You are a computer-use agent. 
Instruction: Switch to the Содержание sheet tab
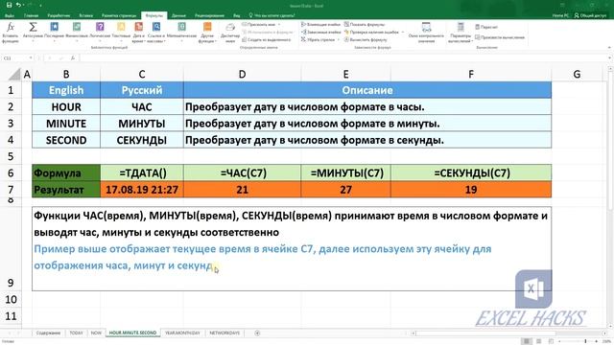point(48,333)
